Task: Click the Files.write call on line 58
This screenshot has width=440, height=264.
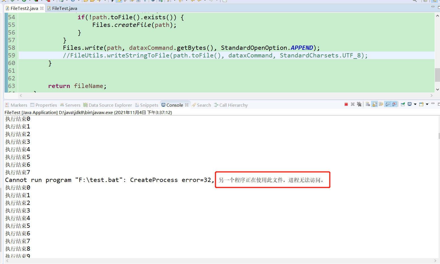Action: point(191,48)
